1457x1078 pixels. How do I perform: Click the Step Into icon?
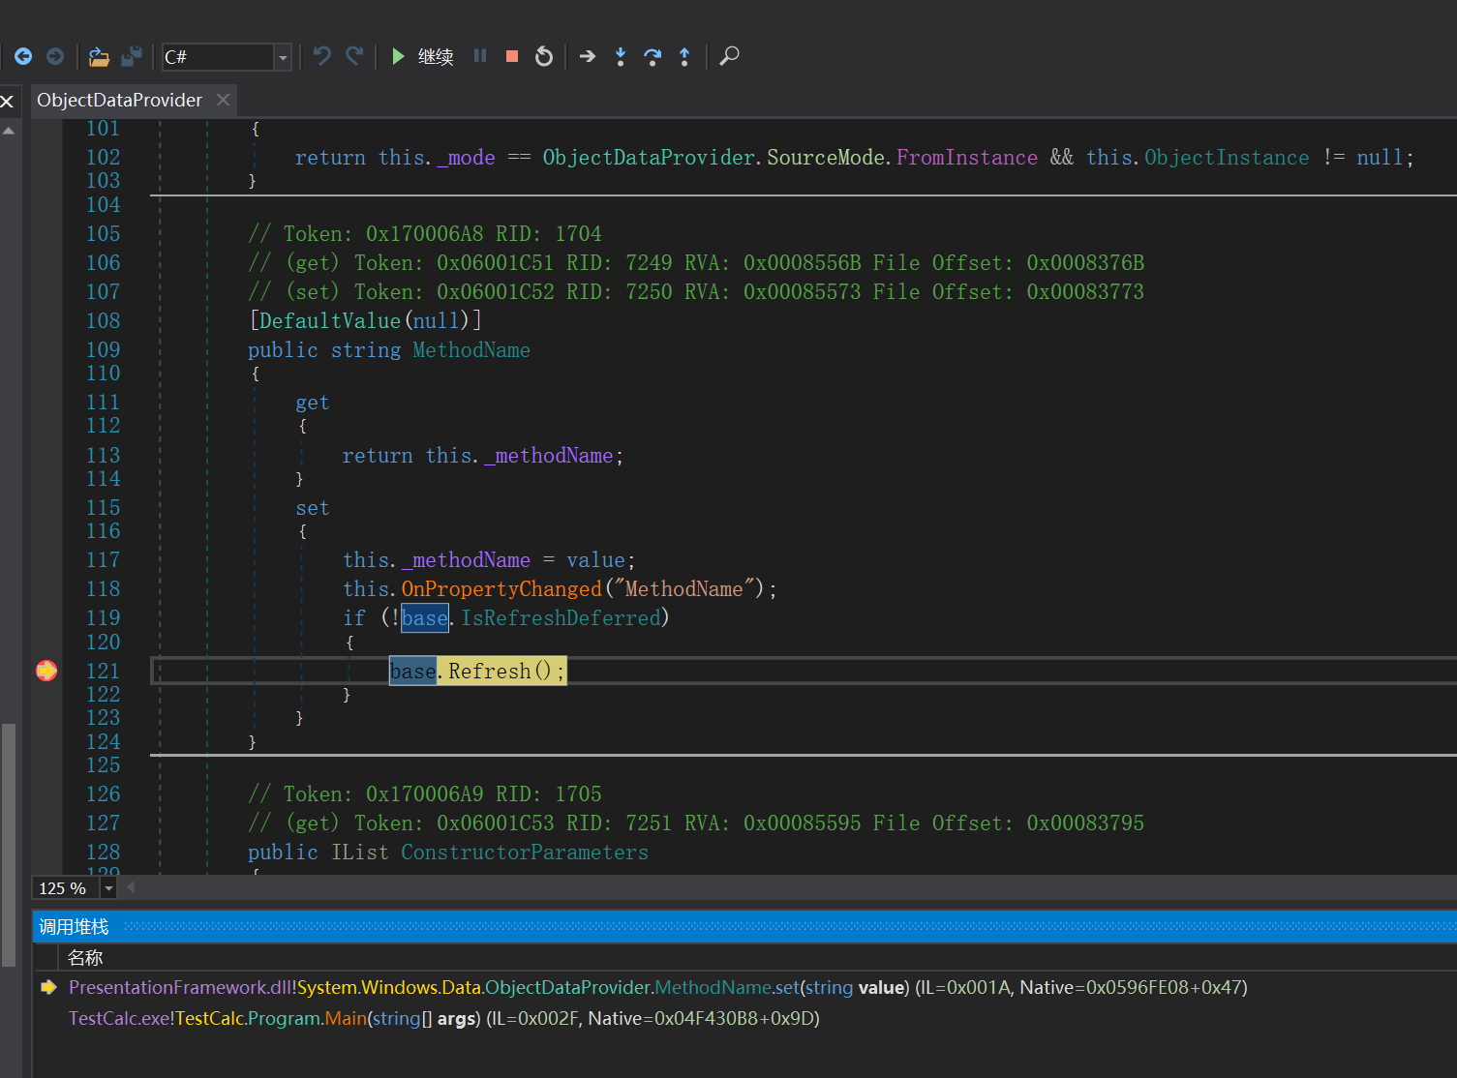[x=621, y=57]
